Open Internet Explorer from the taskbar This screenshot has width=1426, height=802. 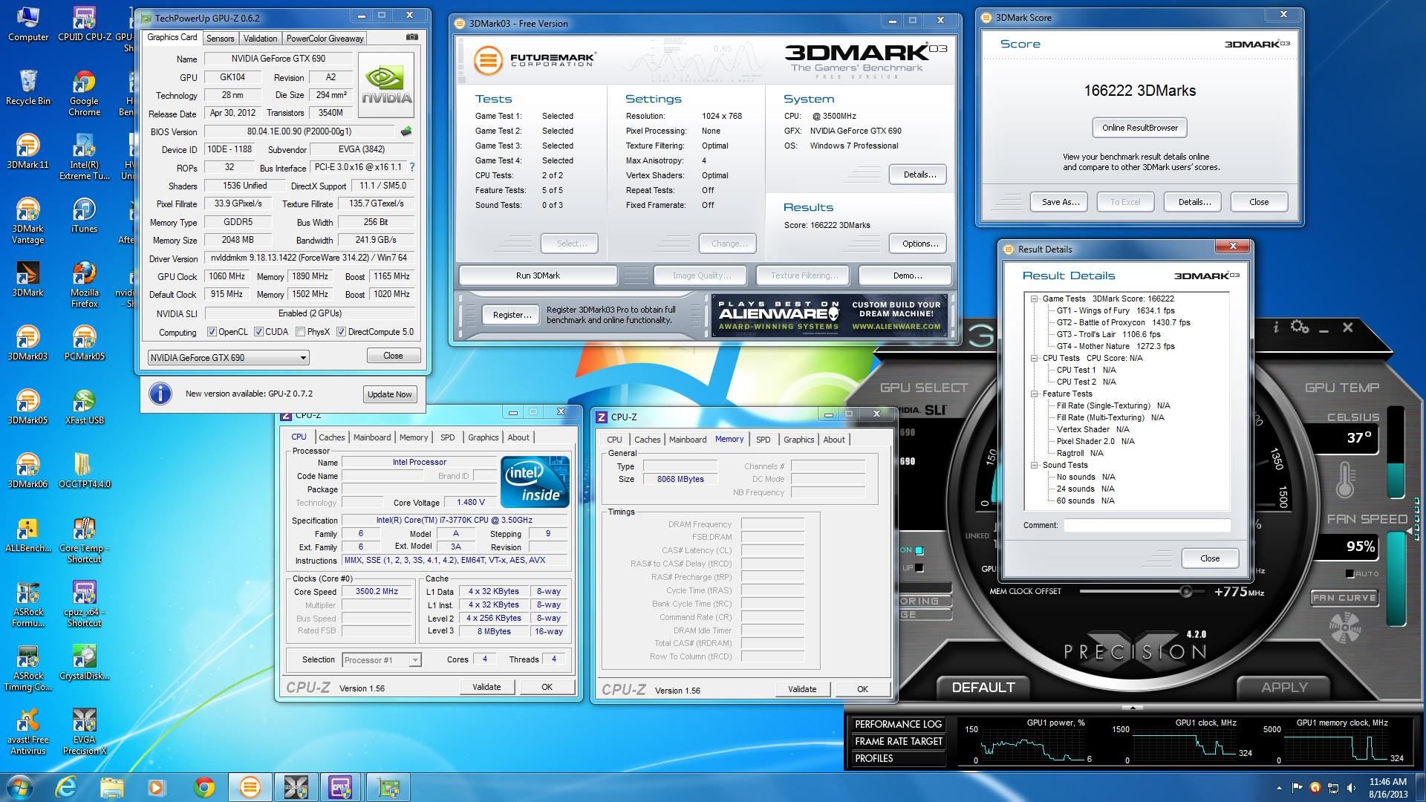(67, 786)
